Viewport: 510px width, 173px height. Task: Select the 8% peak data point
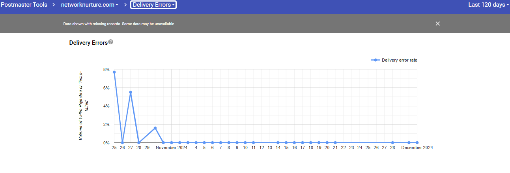[114, 72]
